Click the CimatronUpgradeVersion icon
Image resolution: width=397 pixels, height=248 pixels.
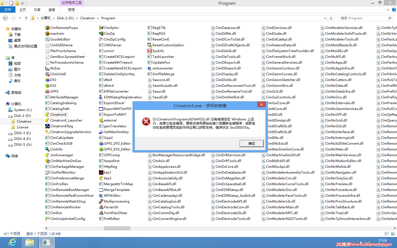click(x=47, y=132)
